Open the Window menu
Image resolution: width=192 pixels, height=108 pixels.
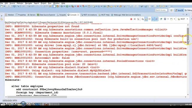(x=56, y=3)
